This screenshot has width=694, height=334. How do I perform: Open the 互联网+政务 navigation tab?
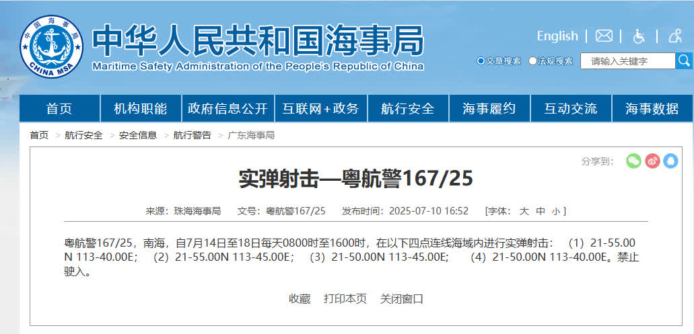tap(321, 108)
